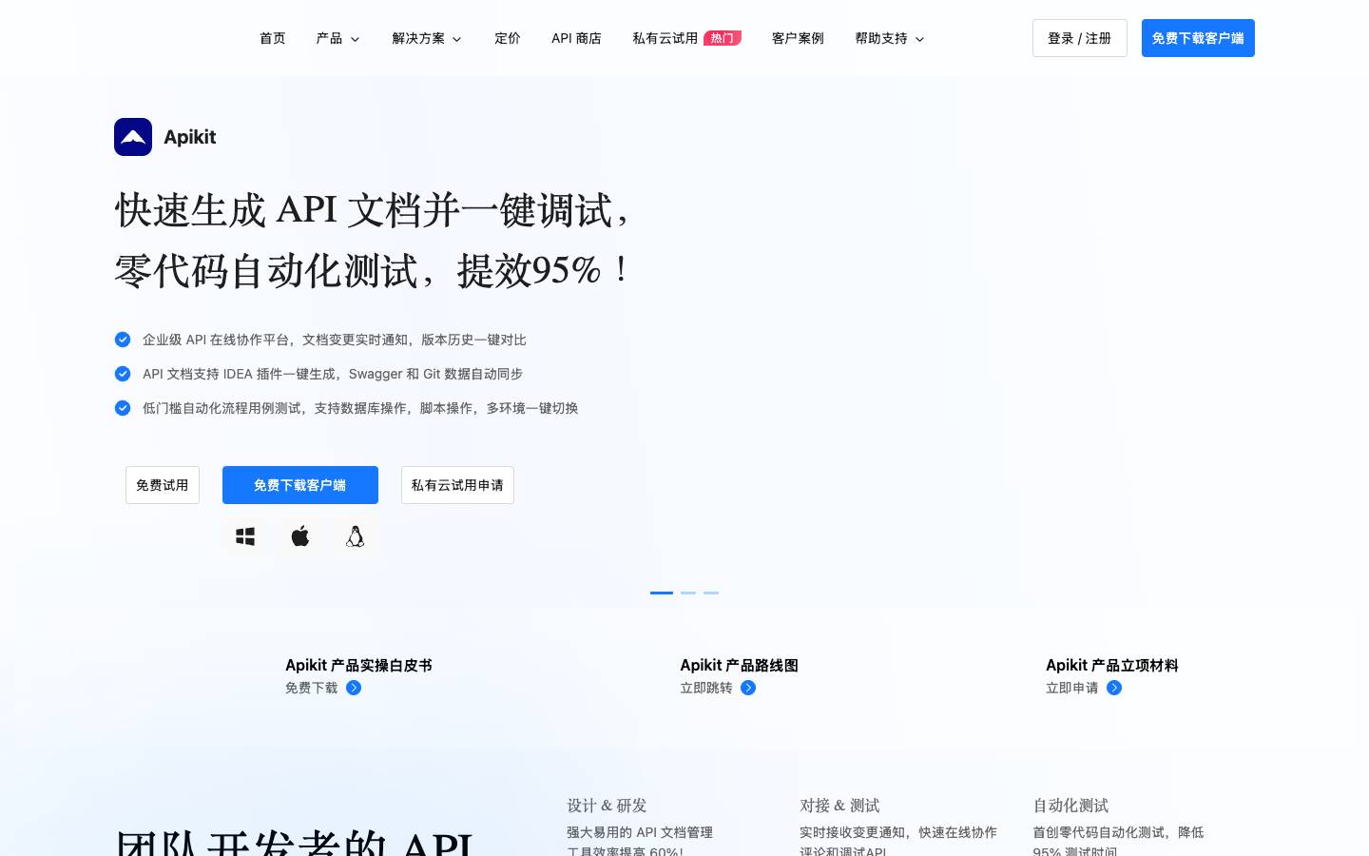Screen dimensions: 1369x856
Task: Select the Windows download icon
Action: tap(245, 536)
